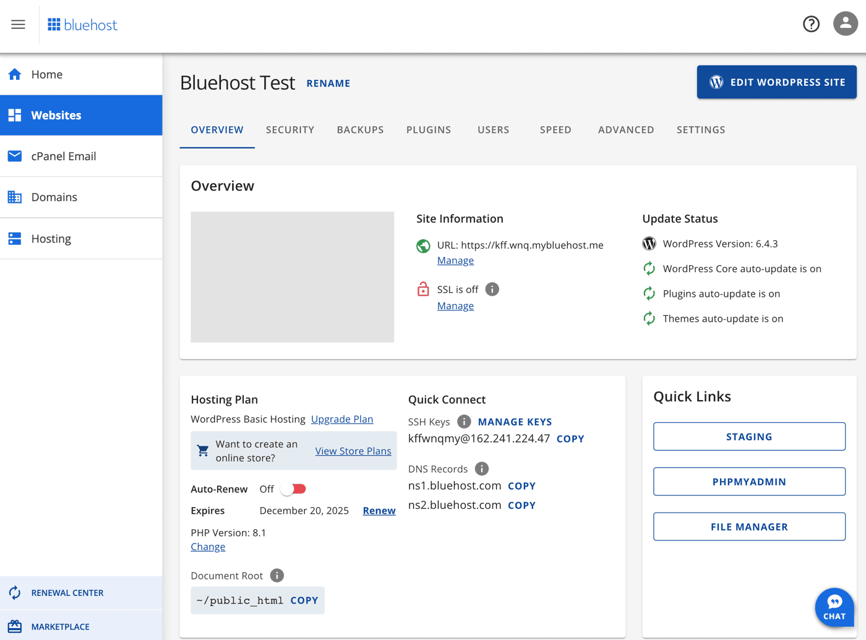
Task: Open View Store Plans link
Action: click(x=353, y=451)
